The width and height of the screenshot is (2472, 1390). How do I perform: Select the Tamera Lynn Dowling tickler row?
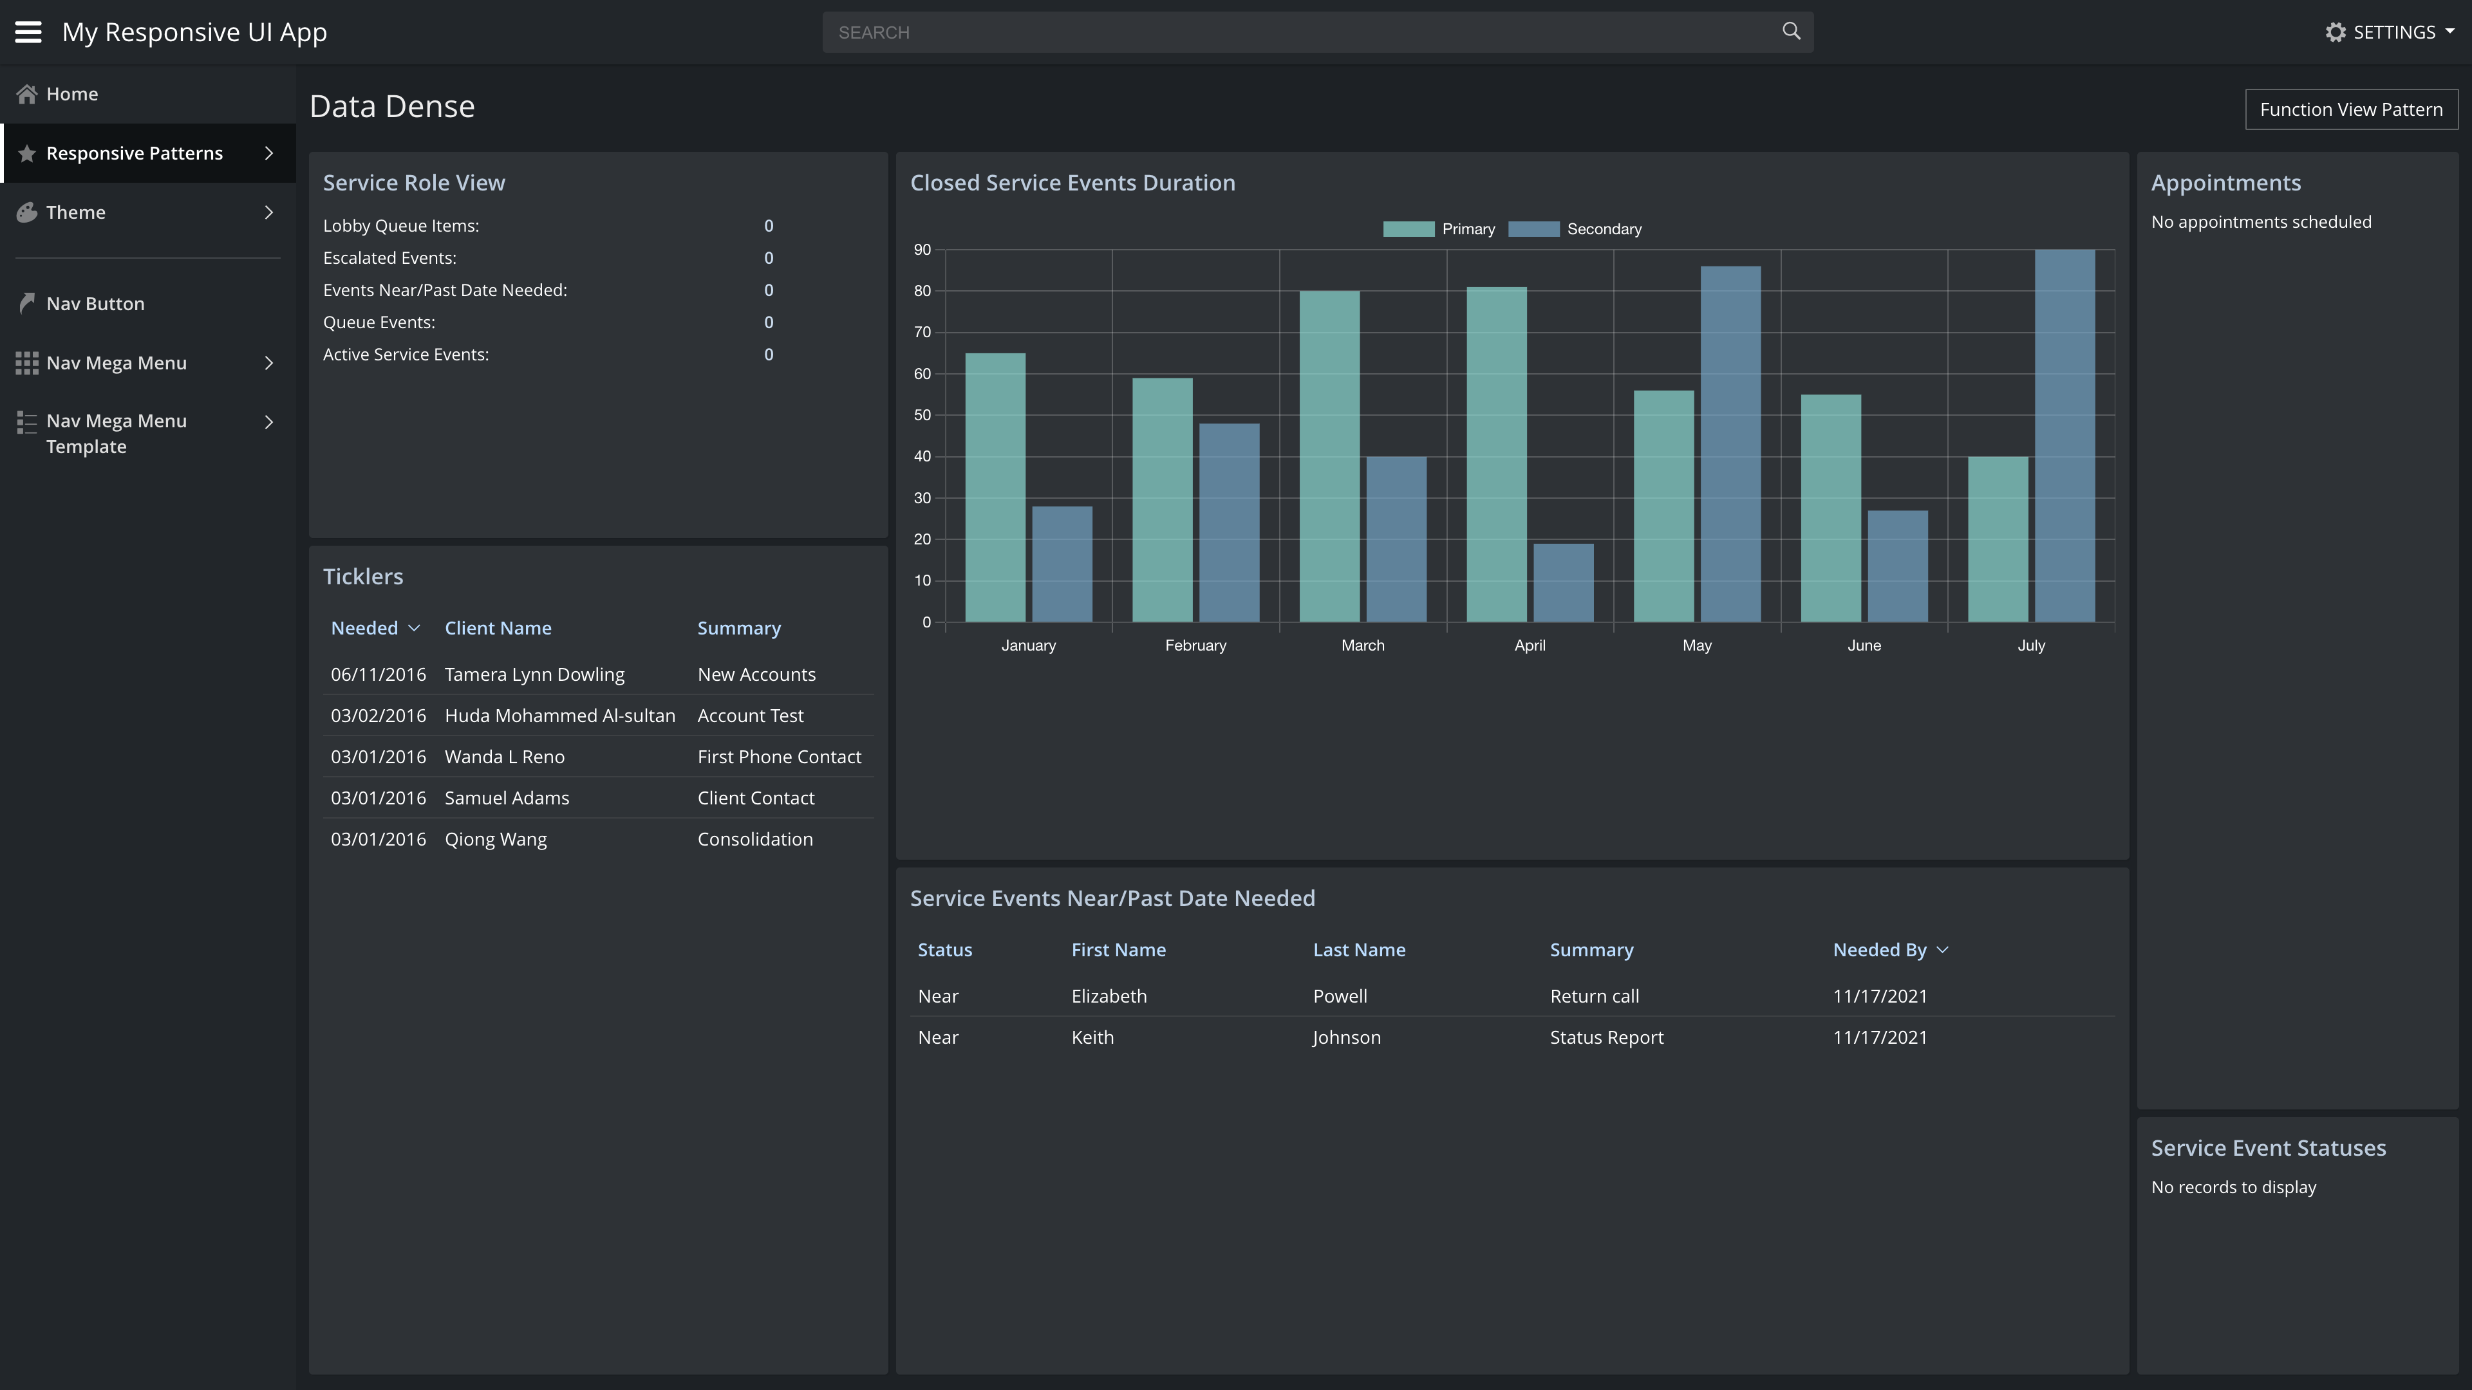pos(534,674)
